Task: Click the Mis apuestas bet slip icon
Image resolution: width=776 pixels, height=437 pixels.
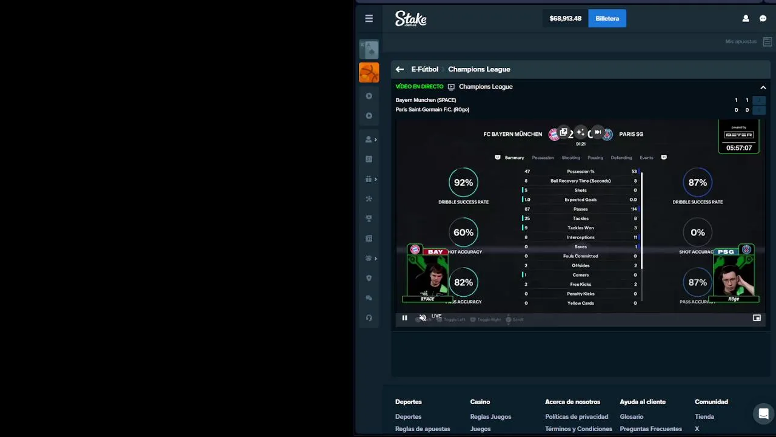Action: point(768,41)
